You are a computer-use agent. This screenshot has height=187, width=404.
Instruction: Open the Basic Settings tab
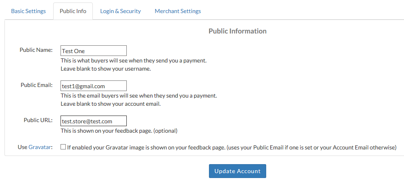click(28, 11)
